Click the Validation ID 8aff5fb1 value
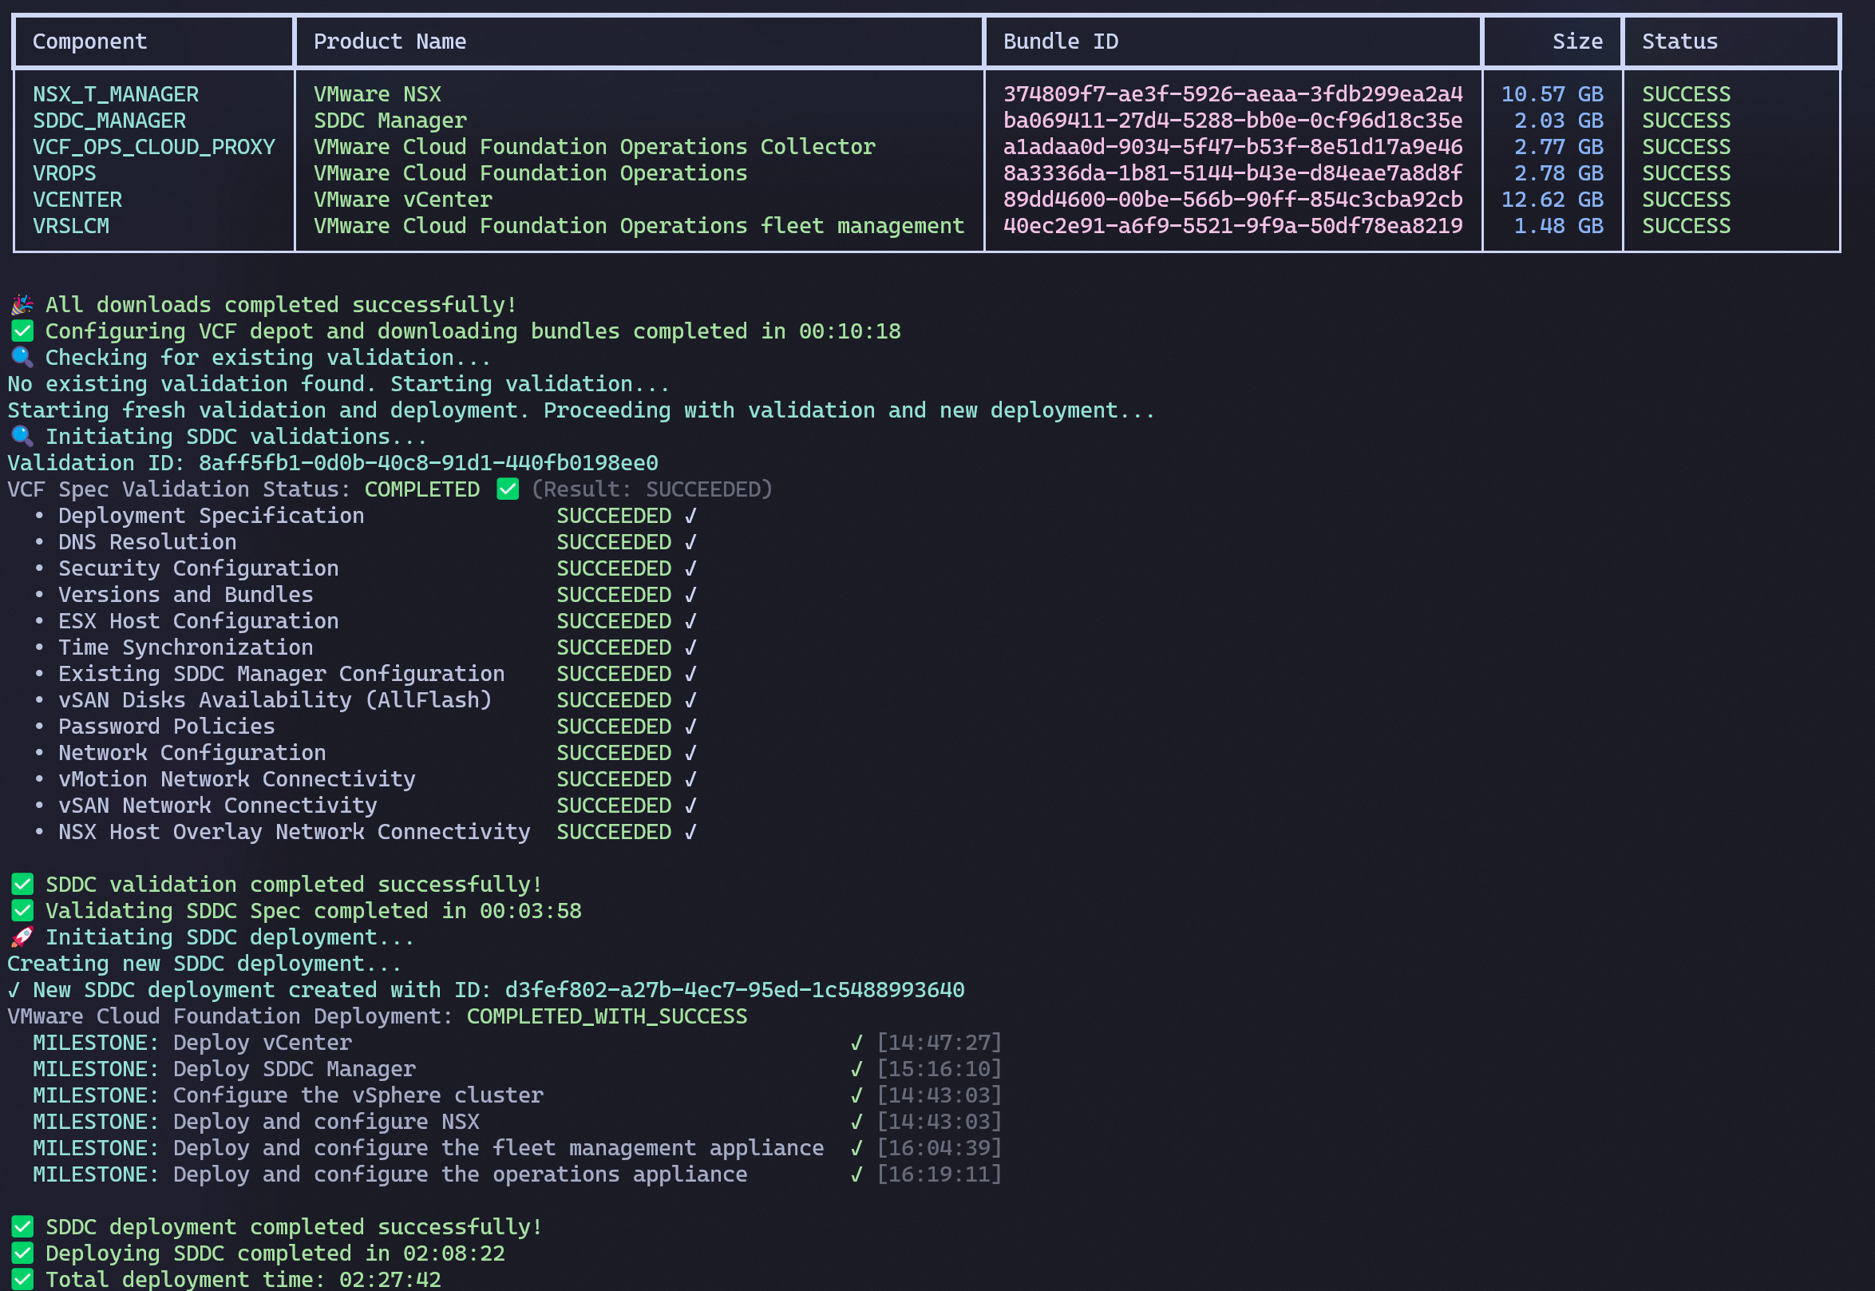 [429, 463]
